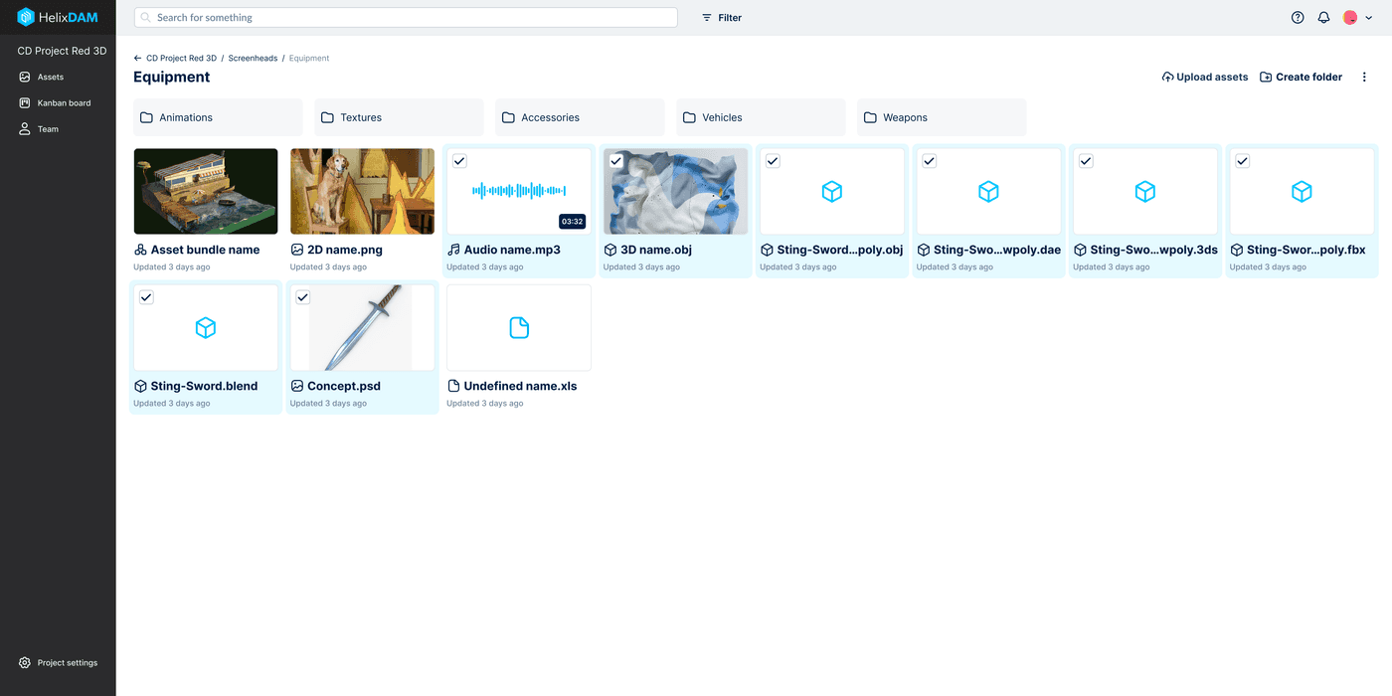The width and height of the screenshot is (1392, 696).
Task: Click the Undefined name.xls file name
Action: (x=520, y=386)
